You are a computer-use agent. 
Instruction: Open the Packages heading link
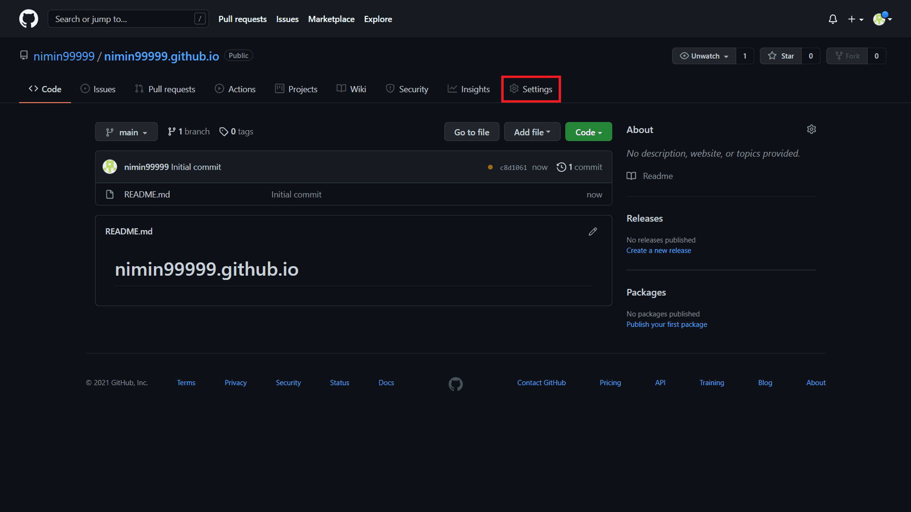pos(646,292)
